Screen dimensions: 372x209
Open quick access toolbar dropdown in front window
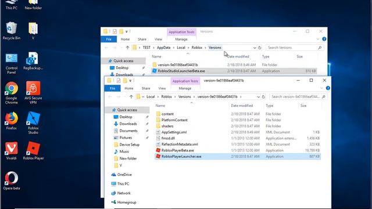[130, 81]
